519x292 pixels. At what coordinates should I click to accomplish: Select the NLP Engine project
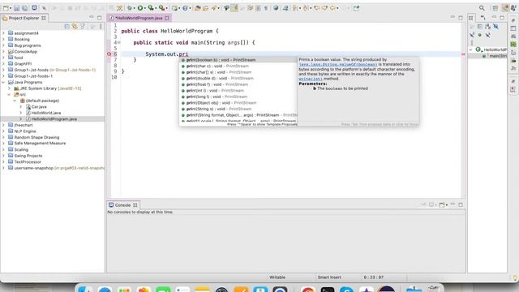tap(25, 131)
